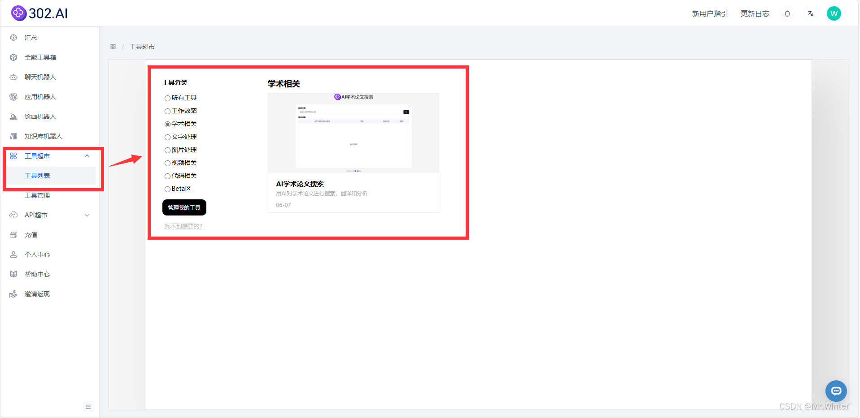Click the 全能工具箱 cube icon
The height and width of the screenshot is (418, 860).
(13, 57)
